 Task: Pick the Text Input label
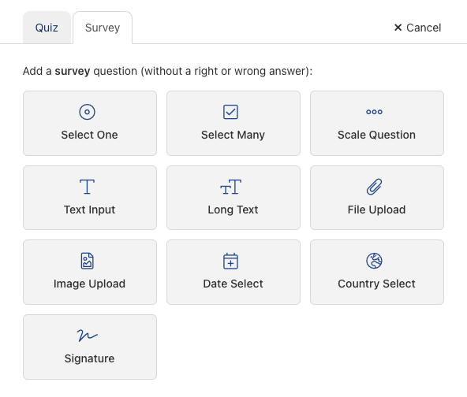click(89, 210)
